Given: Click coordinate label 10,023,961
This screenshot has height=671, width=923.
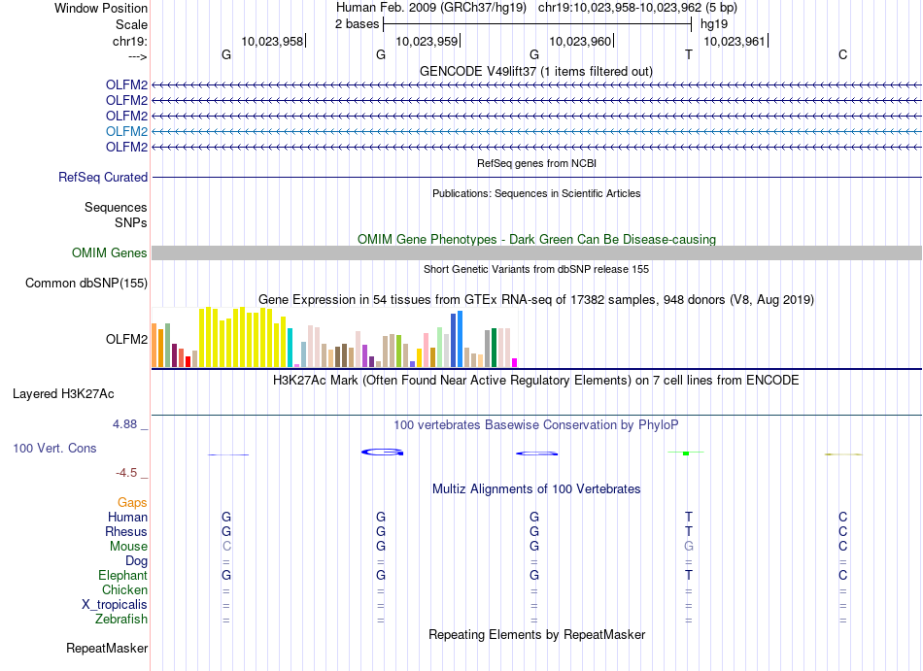Looking at the screenshot, I should click(x=735, y=41).
